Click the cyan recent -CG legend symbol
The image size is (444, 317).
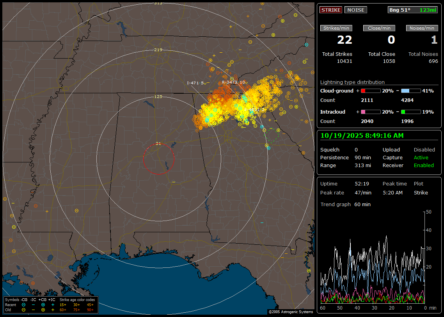24,305
